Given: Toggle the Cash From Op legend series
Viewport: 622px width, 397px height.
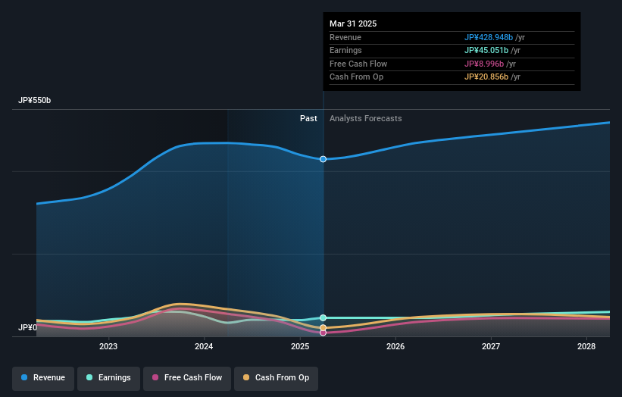Looking at the screenshot, I should tap(276, 378).
